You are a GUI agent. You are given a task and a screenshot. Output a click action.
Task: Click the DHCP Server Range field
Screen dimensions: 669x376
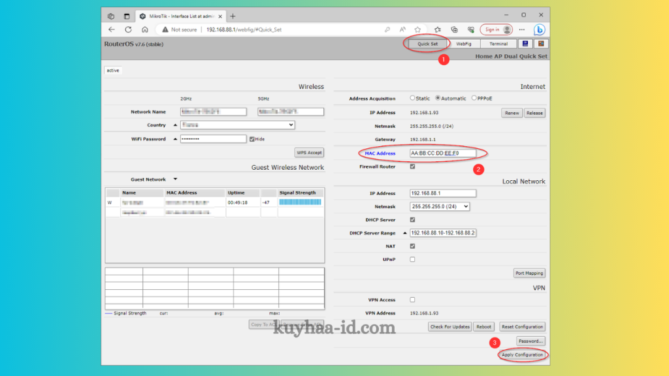coord(443,233)
